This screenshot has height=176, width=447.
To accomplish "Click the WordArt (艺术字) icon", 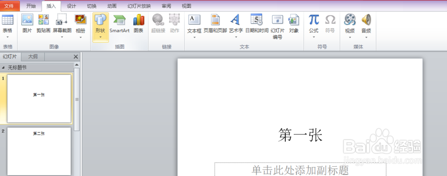I will tap(236, 20).
